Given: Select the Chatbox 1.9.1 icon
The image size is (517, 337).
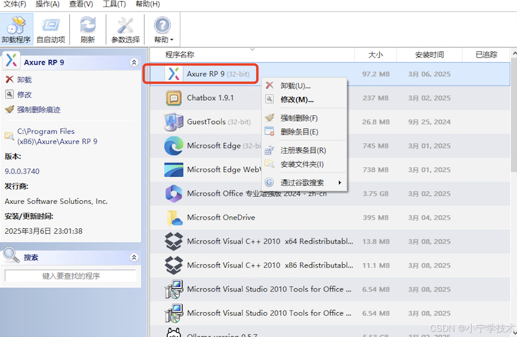Looking at the screenshot, I should (174, 98).
